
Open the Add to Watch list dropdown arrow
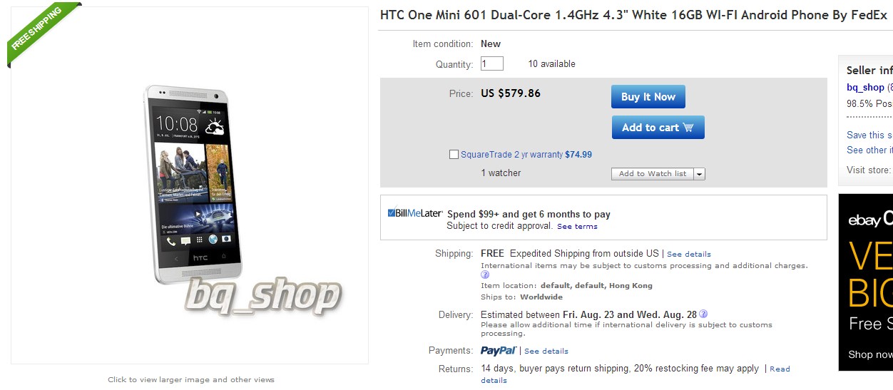[699, 174]
